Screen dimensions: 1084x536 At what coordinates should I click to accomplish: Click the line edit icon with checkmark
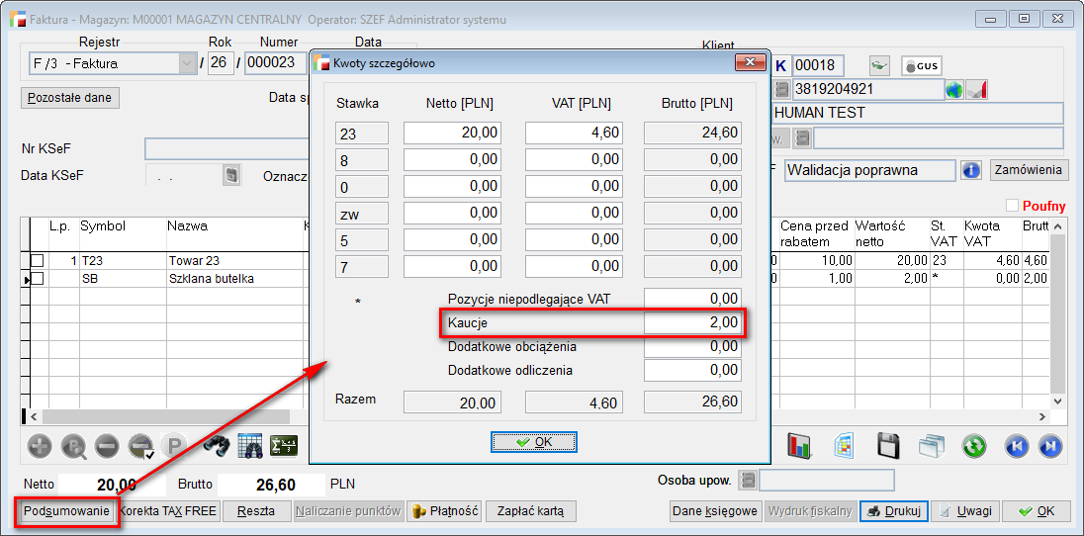140,447
